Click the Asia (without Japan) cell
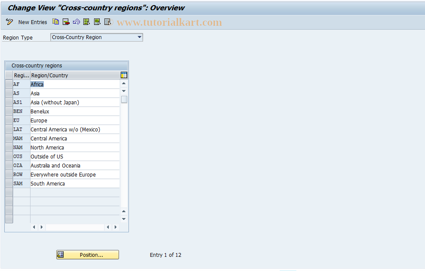This screenshot has width=425, height=271. [75, 102]
